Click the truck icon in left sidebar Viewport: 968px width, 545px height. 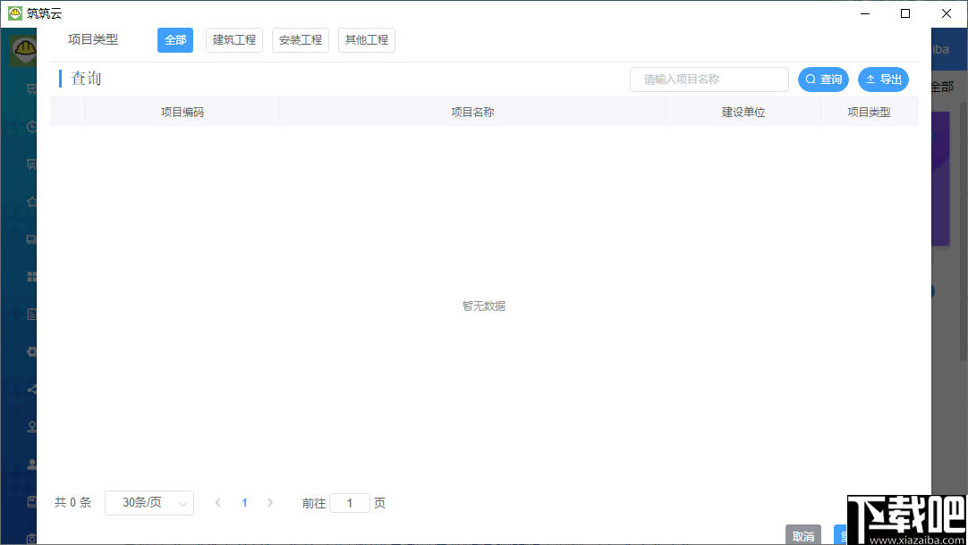click(x=32, y=239)
